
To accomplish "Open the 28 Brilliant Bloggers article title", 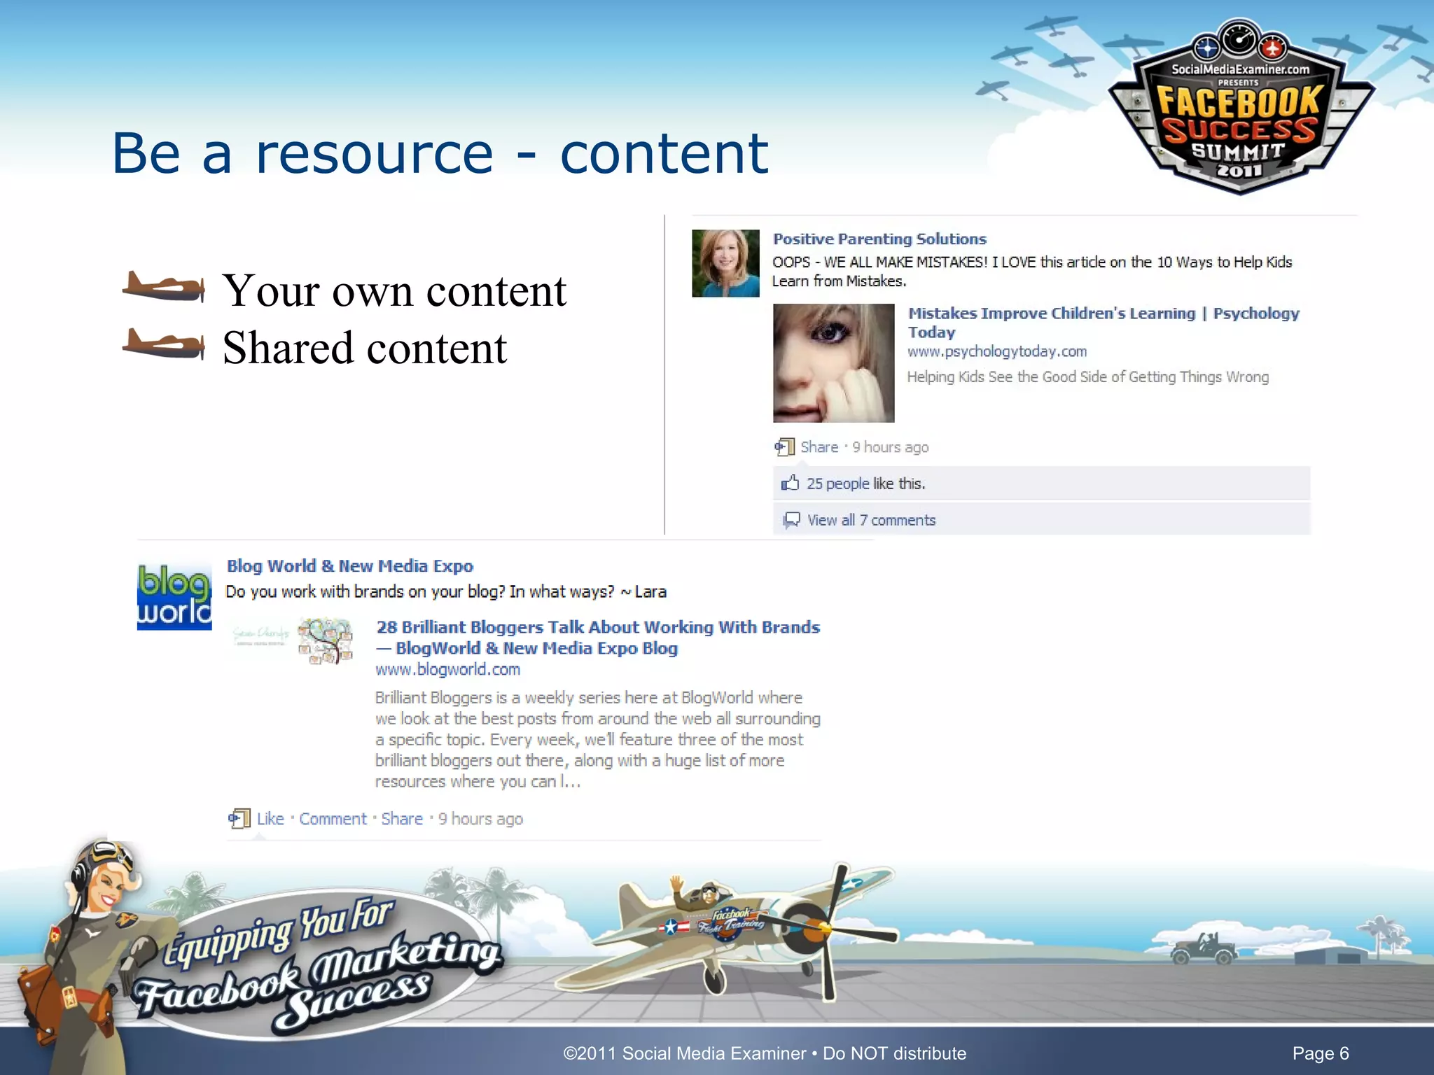I will pyautogui.click(x=598, y=638).
